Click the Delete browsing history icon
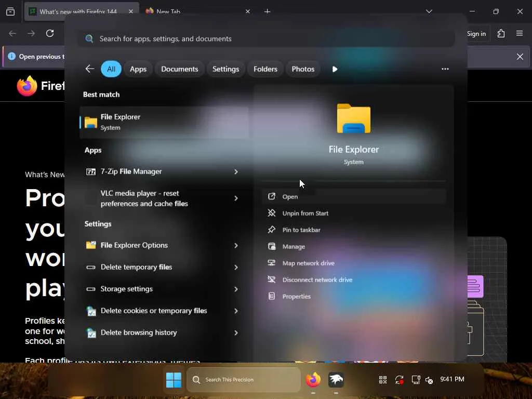This screenshot has width=532, height=399. [x=91, y=333]
